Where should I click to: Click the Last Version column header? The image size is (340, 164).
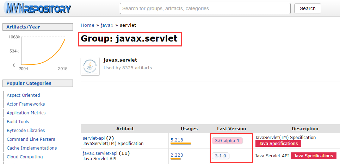pos(231,129)
